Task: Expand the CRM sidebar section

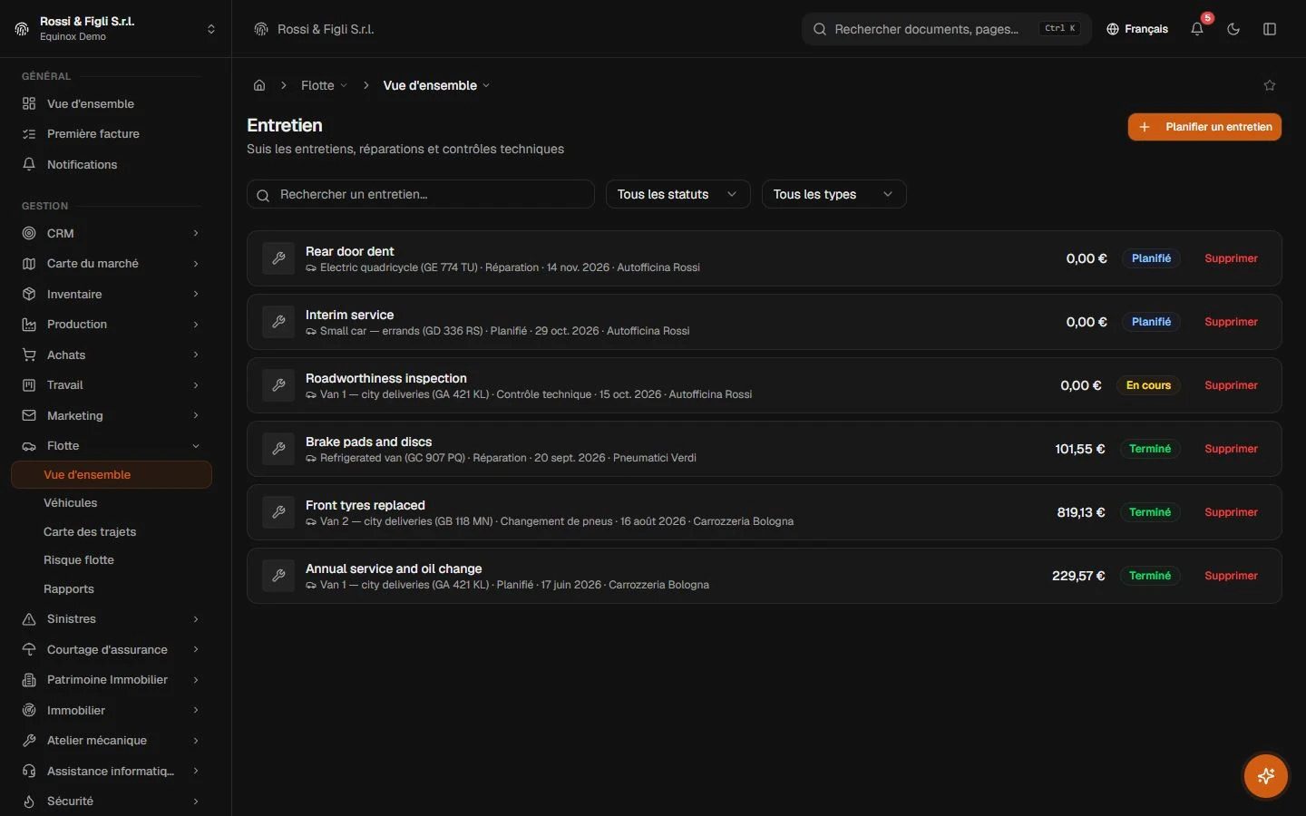Action: click(112, 233)
